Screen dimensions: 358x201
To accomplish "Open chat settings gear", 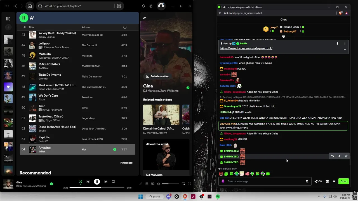I will point(334,181).
